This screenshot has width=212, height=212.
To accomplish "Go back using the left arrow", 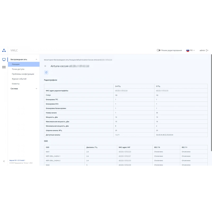I will 45,66.
